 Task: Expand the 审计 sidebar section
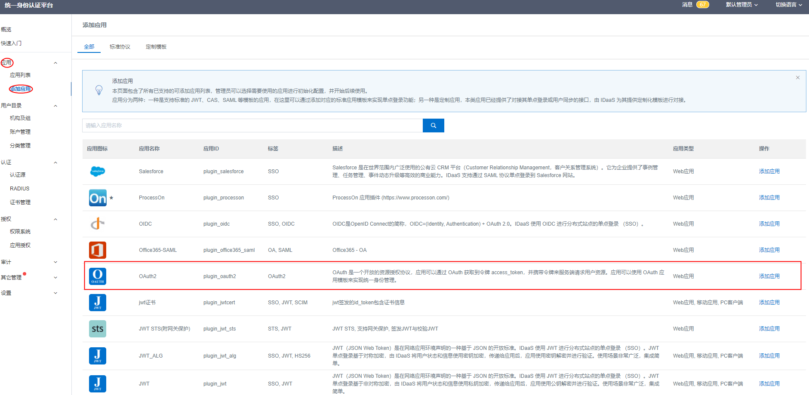pyautogui.click(x=55, y=262)
